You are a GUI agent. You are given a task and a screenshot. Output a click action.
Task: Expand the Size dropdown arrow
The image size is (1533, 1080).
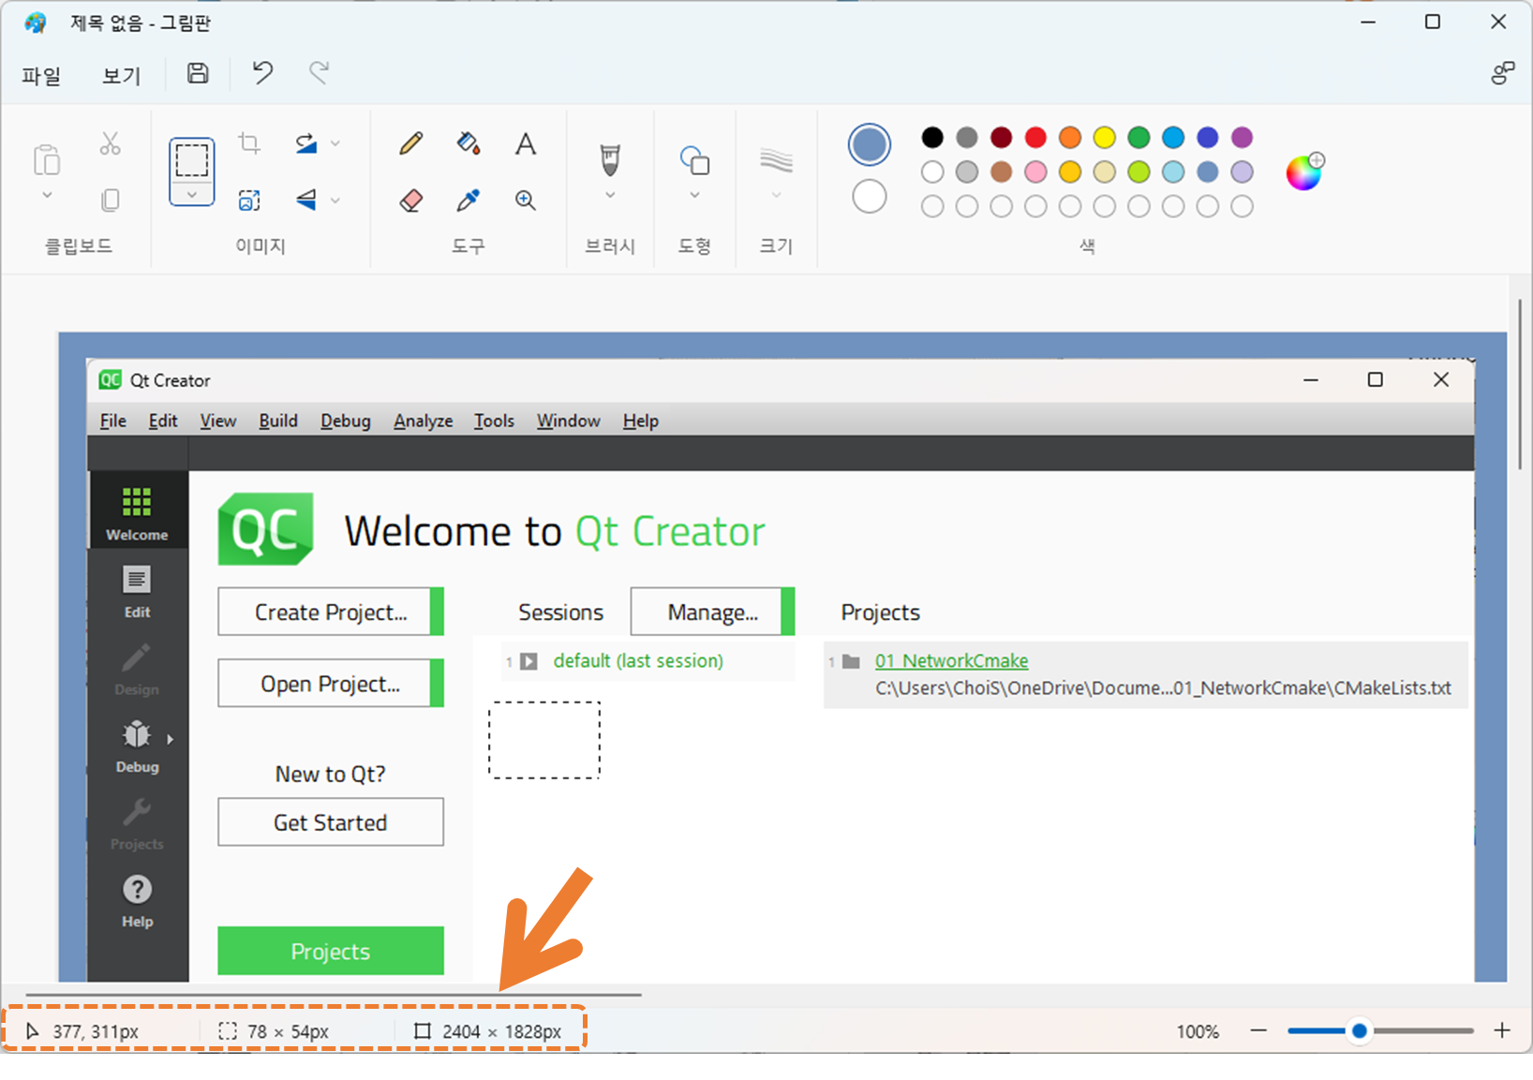776,195
